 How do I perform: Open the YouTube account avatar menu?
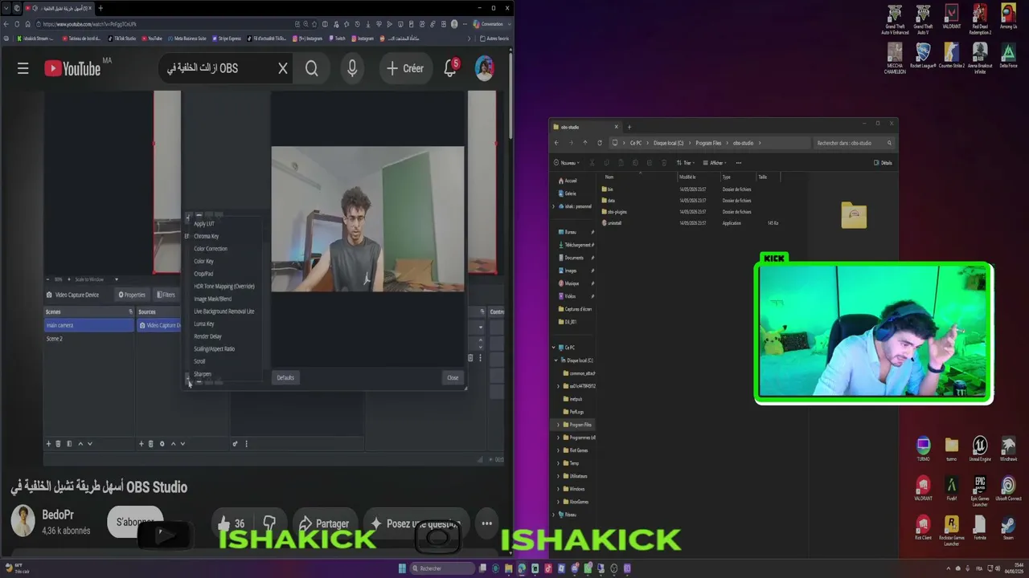484,69
